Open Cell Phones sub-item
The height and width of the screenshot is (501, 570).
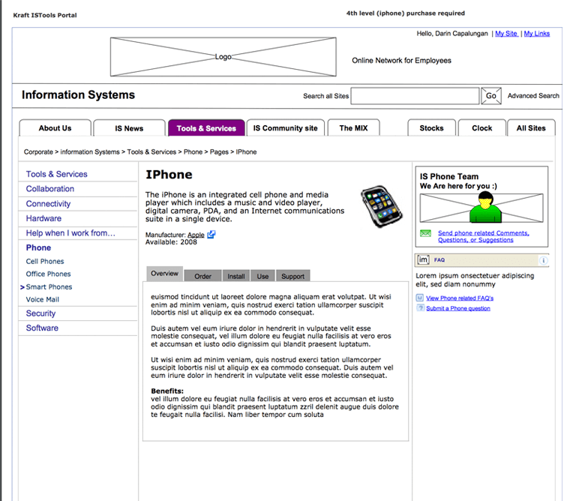45,262
